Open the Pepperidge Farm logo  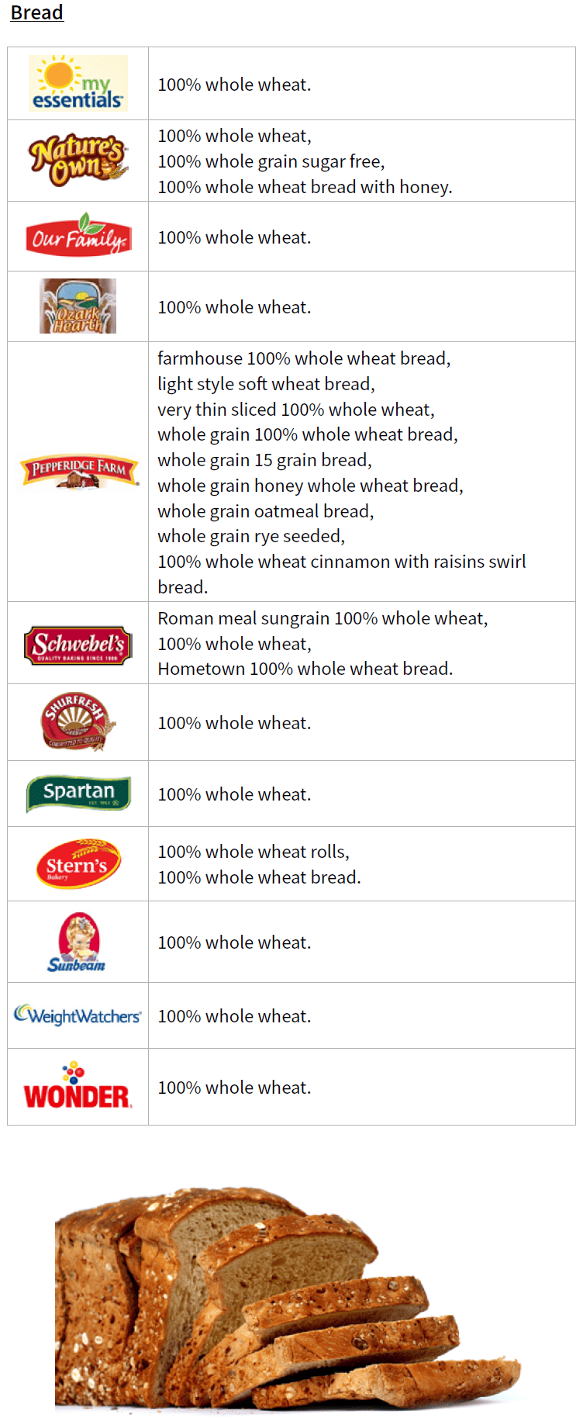point(78,471)
